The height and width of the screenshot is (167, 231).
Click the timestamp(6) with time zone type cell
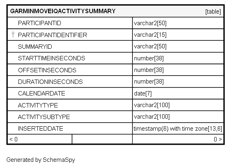click(178, 129)
